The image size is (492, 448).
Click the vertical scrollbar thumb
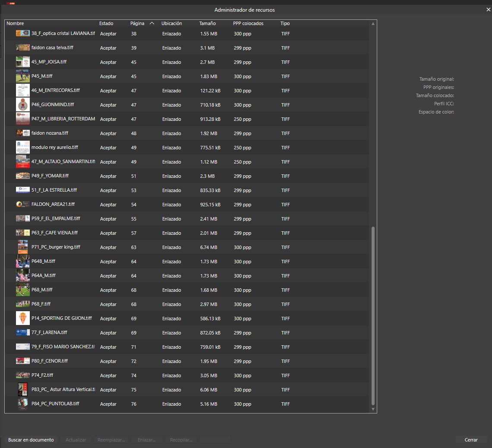click(x=373, y=316)
